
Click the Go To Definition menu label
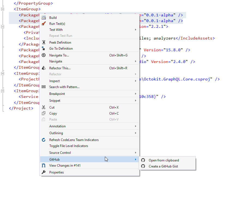[x=61, y=49]
